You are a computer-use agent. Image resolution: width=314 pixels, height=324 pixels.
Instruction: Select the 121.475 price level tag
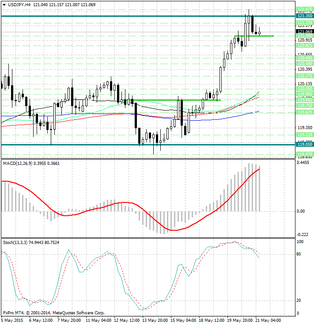pos(305,9)
